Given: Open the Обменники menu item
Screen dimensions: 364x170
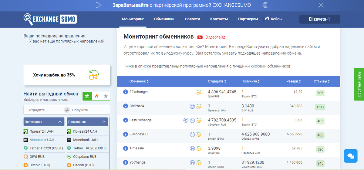Looking at the screenshot, I should coord(164,19).
